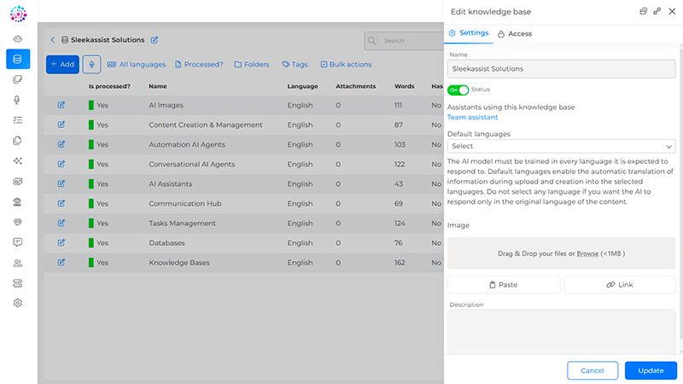Click the Update button
The width and height of the screenshot is (683, 384).
651,370
